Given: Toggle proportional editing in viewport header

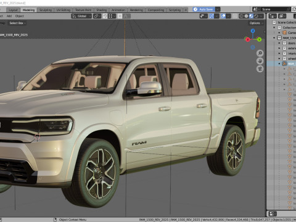Looking at the screenshot, I should coord(120,16).
